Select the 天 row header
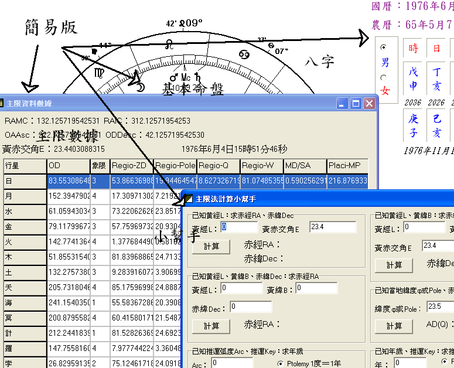The image size is (454, 368). (x=25, y=288)
